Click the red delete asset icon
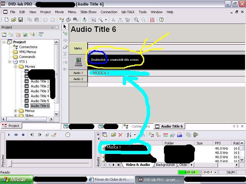This screenshot has height=184, width=246. 120,135
